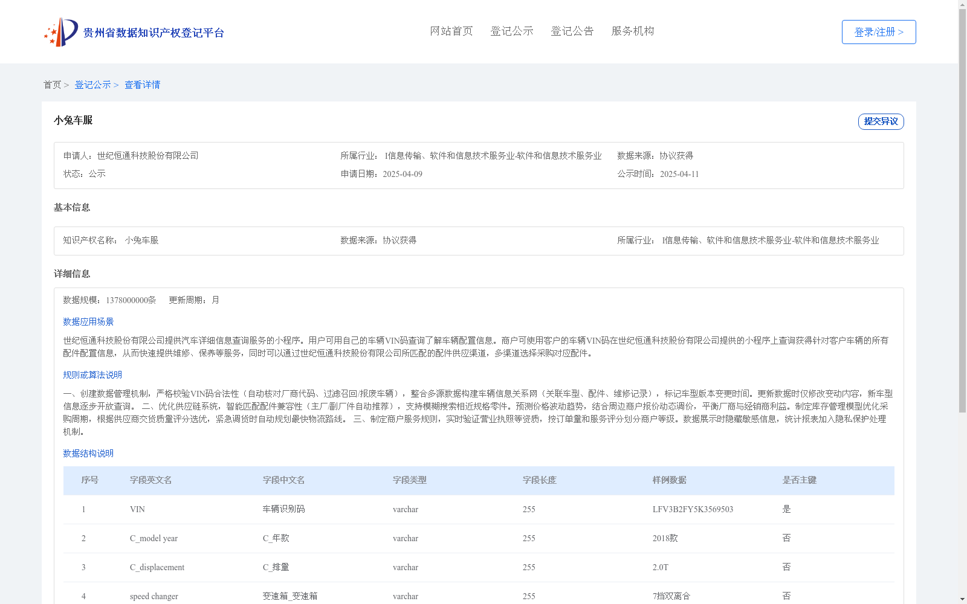Click data scale value 1378000000条
The height and width of the screenshot is (604, 967).
click(x=131, y=300)
